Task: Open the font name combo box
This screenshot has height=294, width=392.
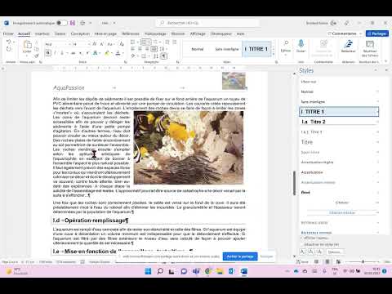Action: tap(58, 44)
